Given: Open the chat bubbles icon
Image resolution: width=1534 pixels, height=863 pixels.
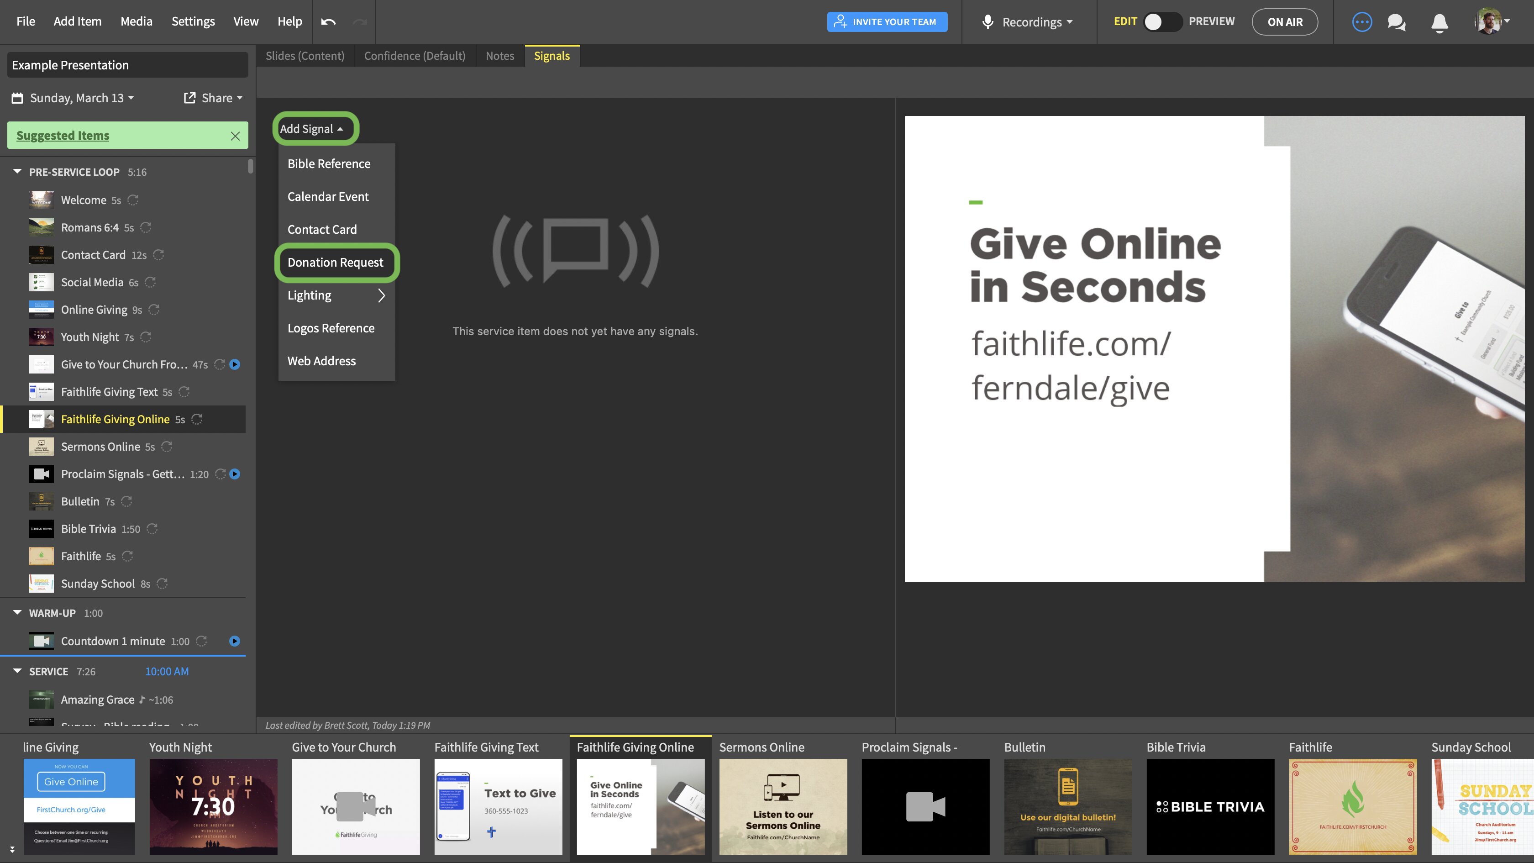Looking at the screenshot, I should point(1397,23).
